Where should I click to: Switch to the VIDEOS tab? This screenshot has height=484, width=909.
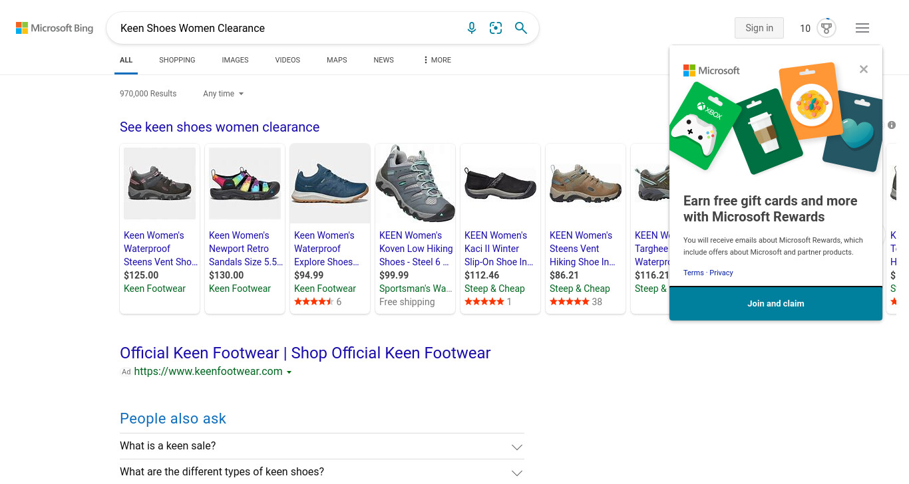(287, 60)
